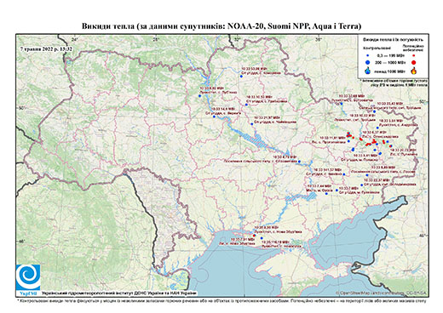Click blue marker labeled 10:33 53,06 MW

click(241, 77)
